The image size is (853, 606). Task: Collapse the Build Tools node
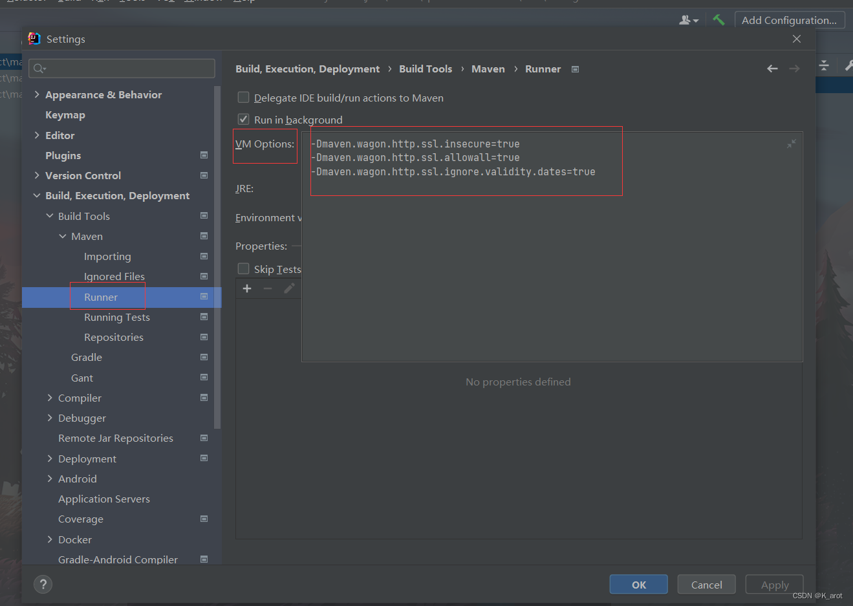point(50,216)
